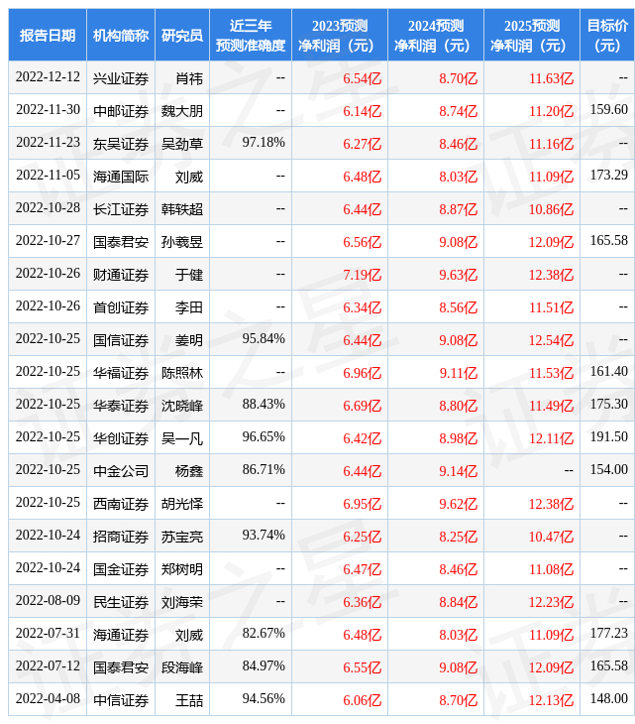Select the 长江证券 institution cell
The width and height of the screenshot is (635, 724).
coord(121,209)
